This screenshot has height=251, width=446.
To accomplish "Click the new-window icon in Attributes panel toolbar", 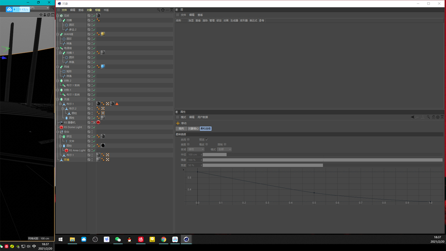I will pyautogui.click(x=442, y=117).
